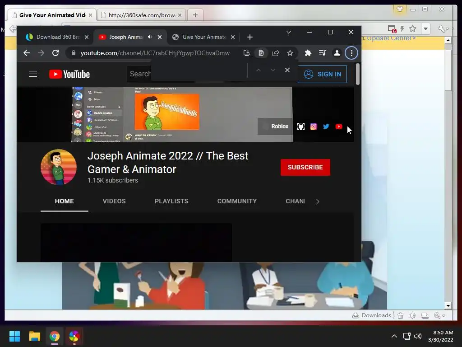
Task: Go to the YouTube logo home
Action: click(x=69, y=74)
